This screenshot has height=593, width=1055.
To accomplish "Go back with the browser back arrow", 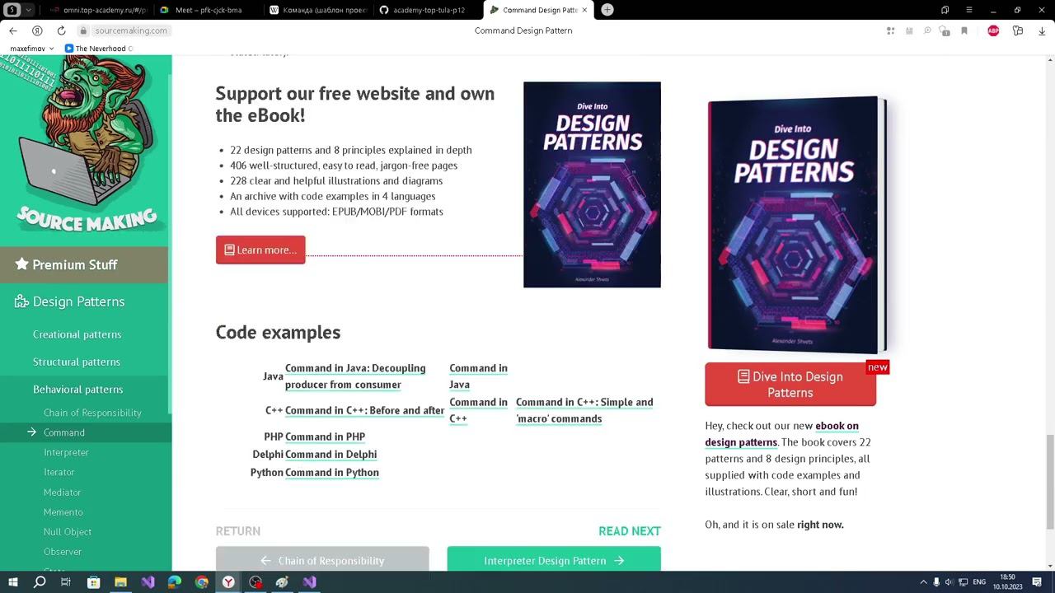I will click(13, 30).
